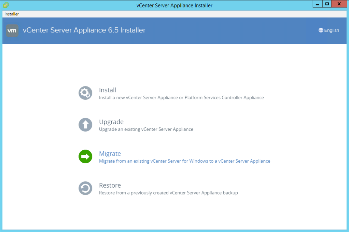
Task: Maximize the installer window
Action: 327,4
